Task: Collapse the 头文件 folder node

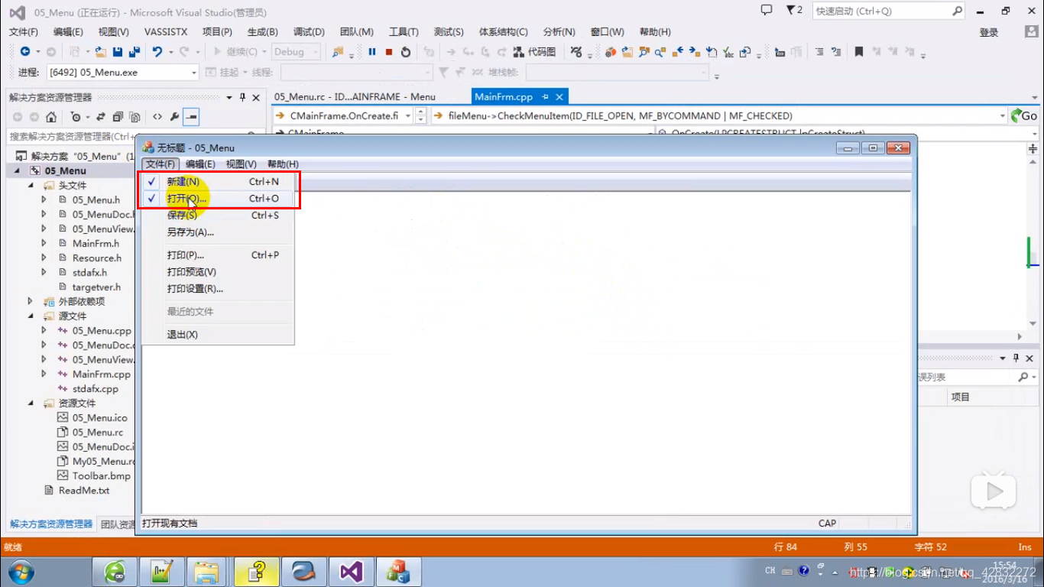Action: (x=31, y=186)
